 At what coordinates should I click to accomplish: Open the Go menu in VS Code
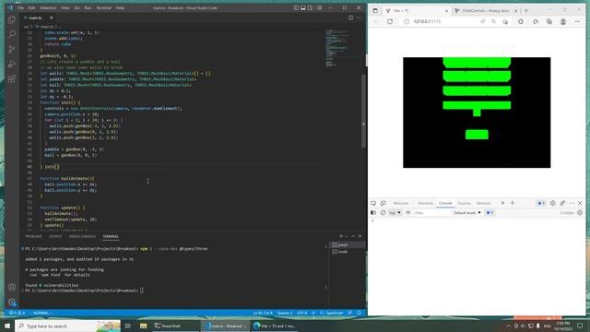click(77, 7)
